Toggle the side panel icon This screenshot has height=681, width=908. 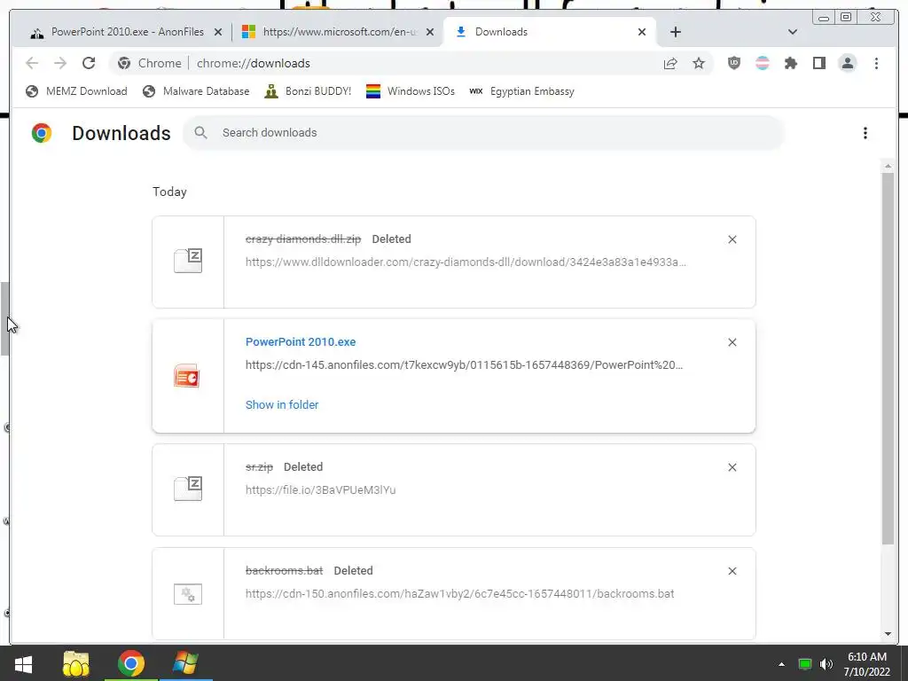coord(819,63)
